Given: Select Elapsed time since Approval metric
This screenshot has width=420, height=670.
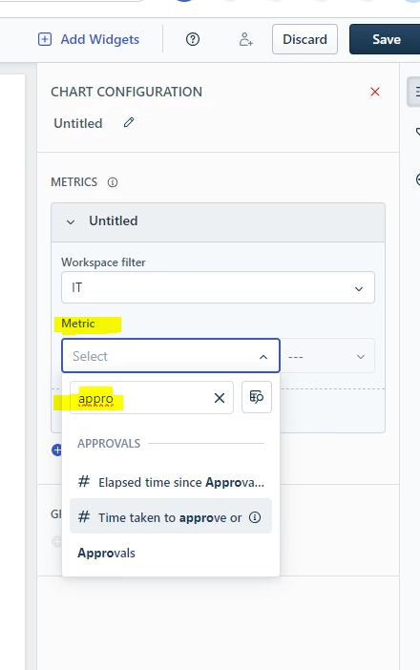Looking at the screenshot, I should coord(171,482).
